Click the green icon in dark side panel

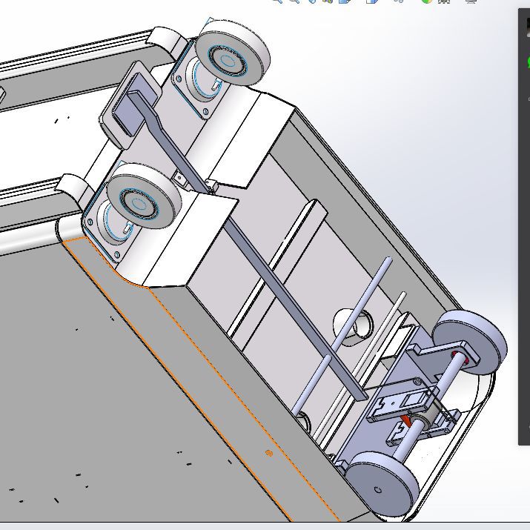click(x=527, y=62)
